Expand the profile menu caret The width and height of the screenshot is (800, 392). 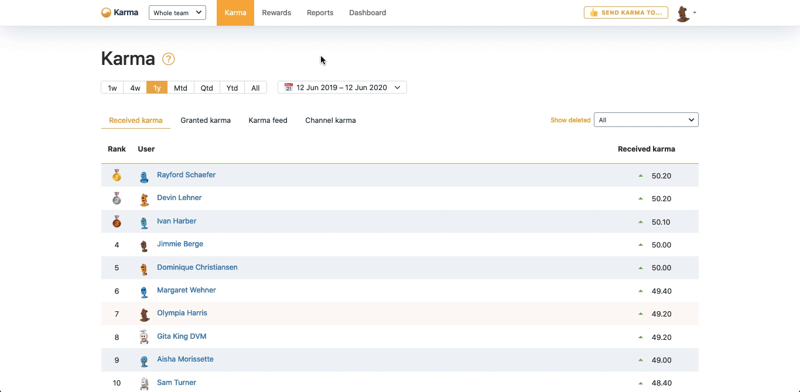coord(695,12)
